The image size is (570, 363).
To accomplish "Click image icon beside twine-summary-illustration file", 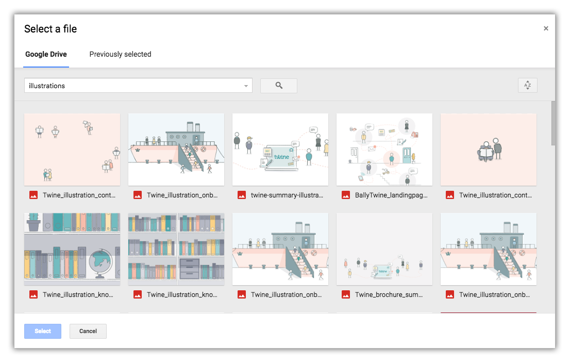I will click(242, 195).
